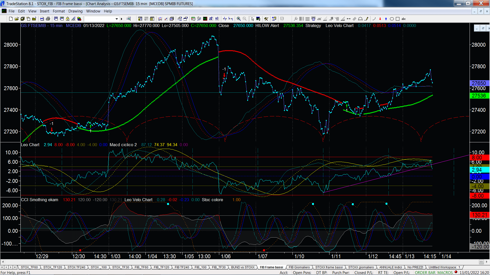Select the pencil trendline drawing tool
Image resolution: width=490 pixels, height=275 pixels.
tap(366, 19)
